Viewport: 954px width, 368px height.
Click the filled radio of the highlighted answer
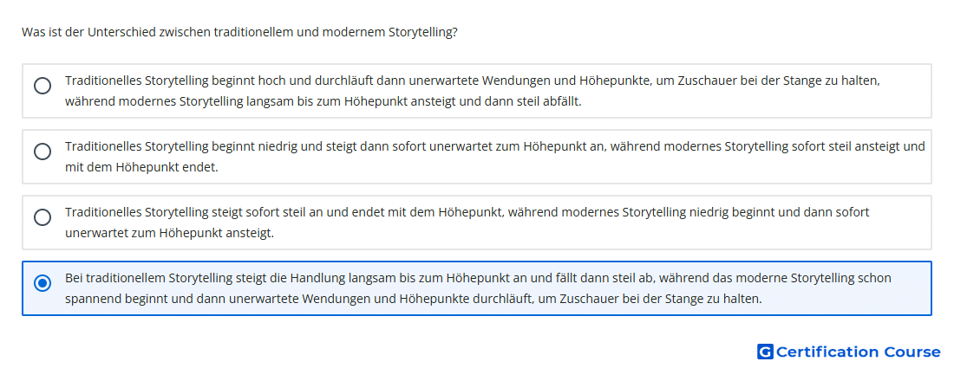(42, 283)
